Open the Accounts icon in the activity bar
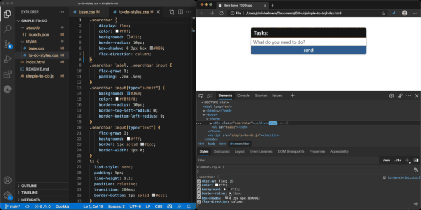Viewport: 421px width, 210px height. [x=8, y=180]
